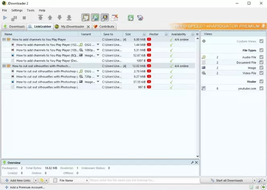Focus the file name search field

click(144, 180)
